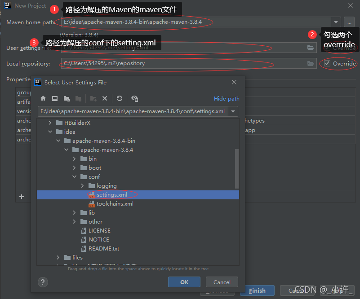The image size is (360, 299).
Task: Click the Maven home path field
Action: tap(196, 22)
